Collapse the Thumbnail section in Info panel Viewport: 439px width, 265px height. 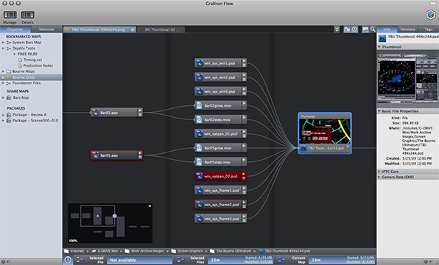click(x=379, y=46)
